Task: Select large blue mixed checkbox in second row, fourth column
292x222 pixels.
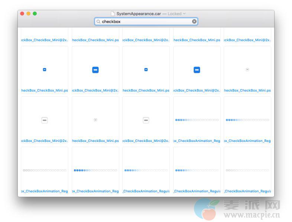Action: pyautogui.click(x=197, y=70)
